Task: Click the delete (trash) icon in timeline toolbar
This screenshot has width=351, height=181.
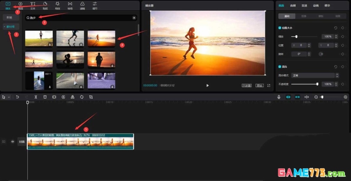Action: 45,97
